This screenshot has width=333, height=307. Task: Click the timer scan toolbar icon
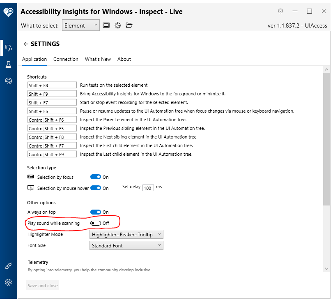coord(118,25)
